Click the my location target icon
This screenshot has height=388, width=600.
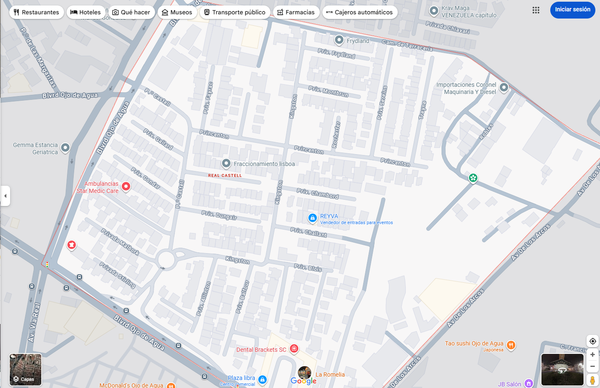(592, 341)
